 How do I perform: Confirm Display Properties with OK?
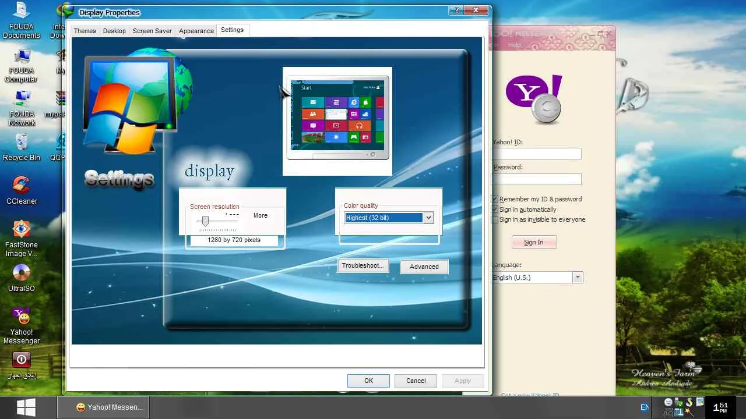click(x=369, y=381)
